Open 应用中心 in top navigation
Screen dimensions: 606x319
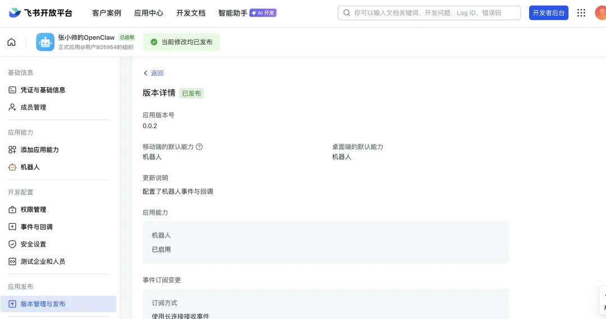pos(149,13)
